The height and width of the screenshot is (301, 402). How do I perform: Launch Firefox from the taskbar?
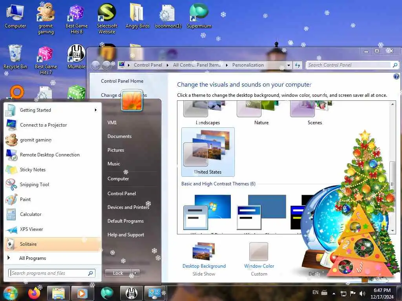coord(34,293)
